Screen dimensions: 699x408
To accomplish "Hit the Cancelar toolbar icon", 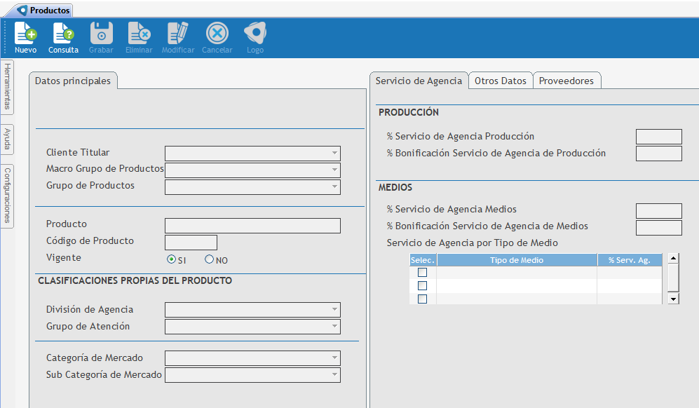I will click(217, 34).
